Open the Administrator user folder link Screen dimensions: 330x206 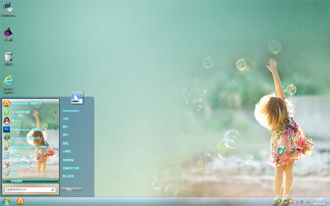coord(71,110)
